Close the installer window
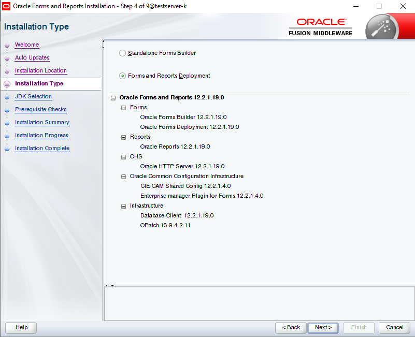 pos(403,6)
